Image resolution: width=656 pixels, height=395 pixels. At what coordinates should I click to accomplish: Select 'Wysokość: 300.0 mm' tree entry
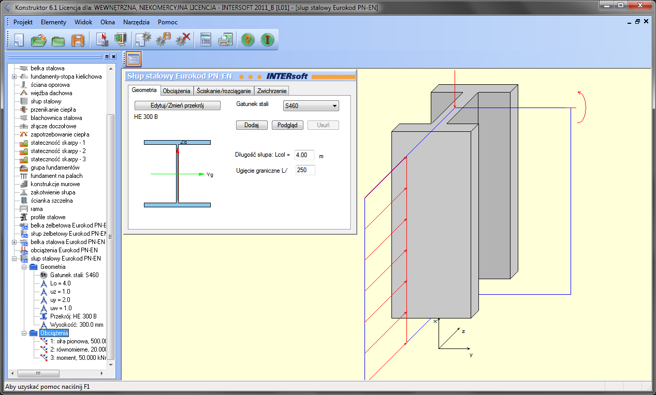[77, 325]
